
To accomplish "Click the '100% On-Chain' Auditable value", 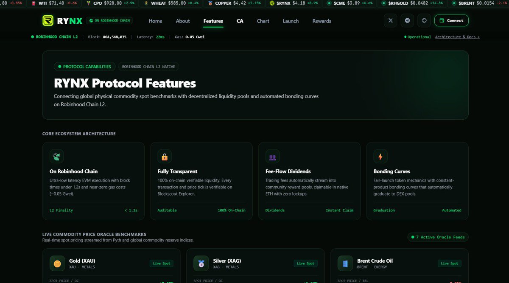I will point(231,210).
